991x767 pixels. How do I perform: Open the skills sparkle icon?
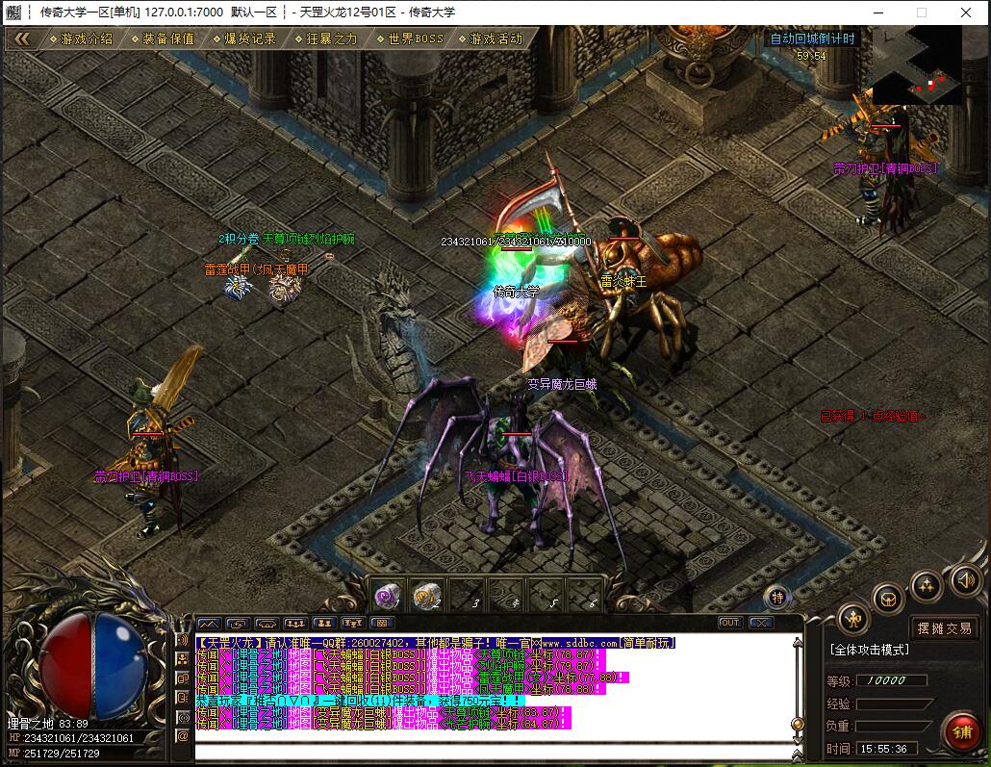pyautogui.click(x=927, y=585)
